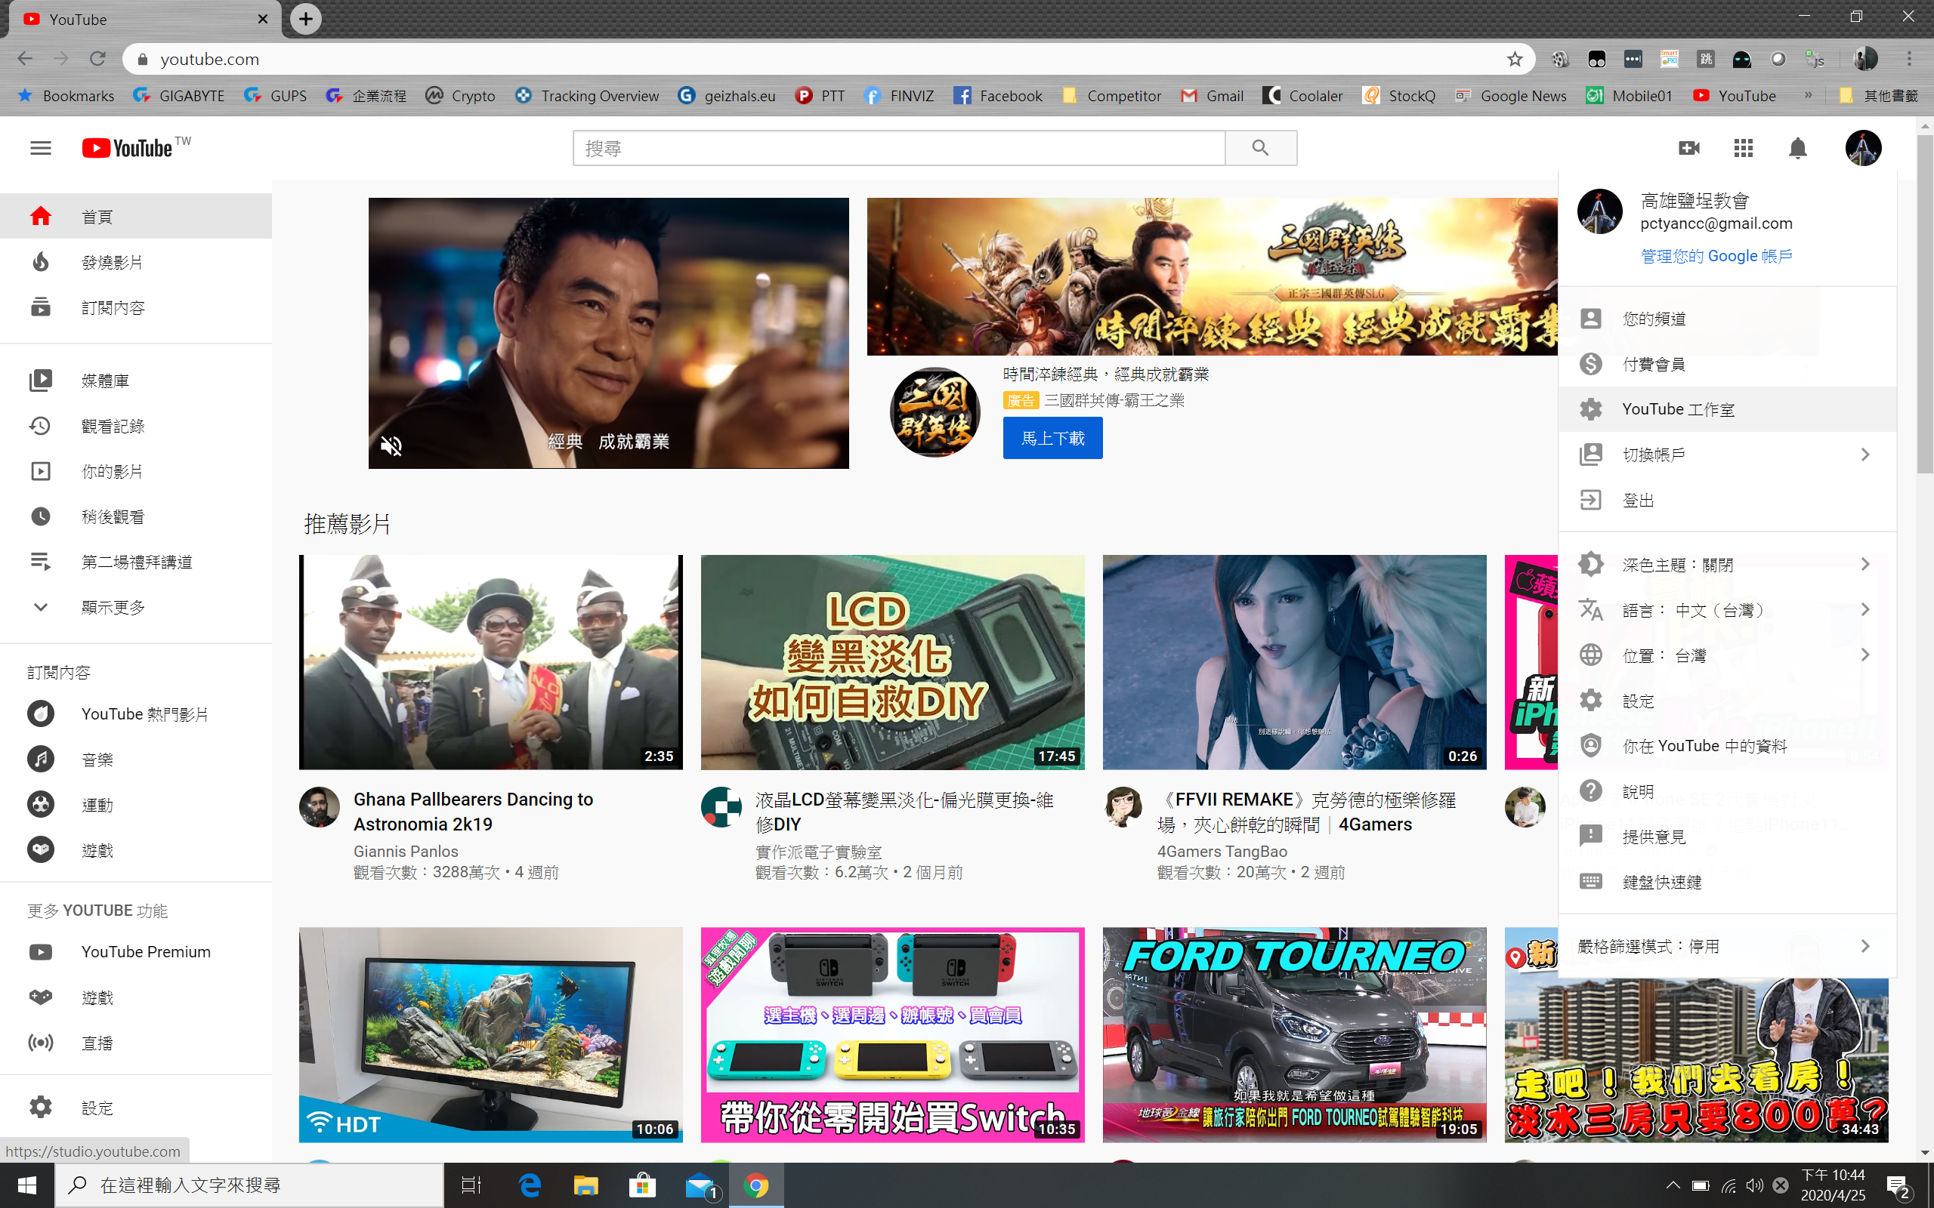Click the page vertical scrollbar
The width and height of the screenshot is (1934, 1208).
(x=1924, y=304)
